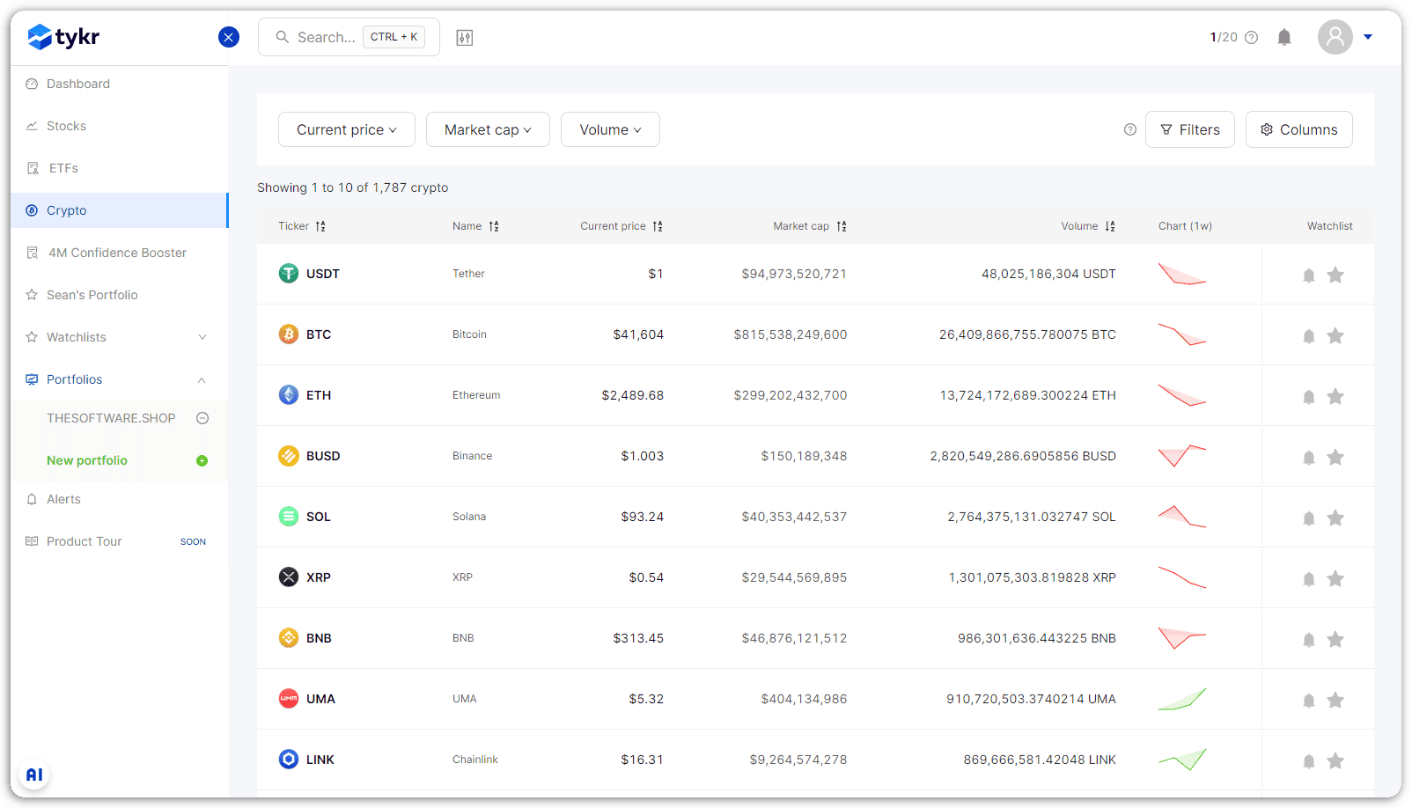Viewport: 1412px width, 808px height.
Task: Open Volume dropdown
Action: (610, 129)
